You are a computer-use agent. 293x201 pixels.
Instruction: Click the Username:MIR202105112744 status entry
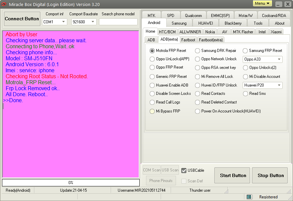pos(141,190)
